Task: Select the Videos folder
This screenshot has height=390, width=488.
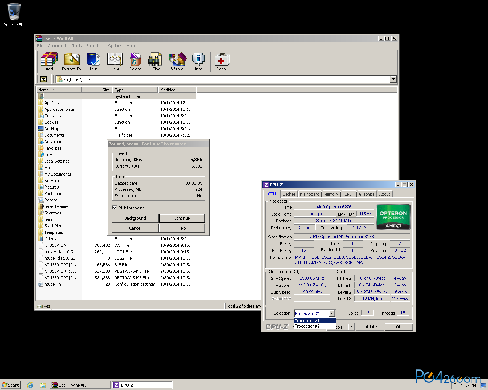Action: pyautogui.click(x=47, y=239)
